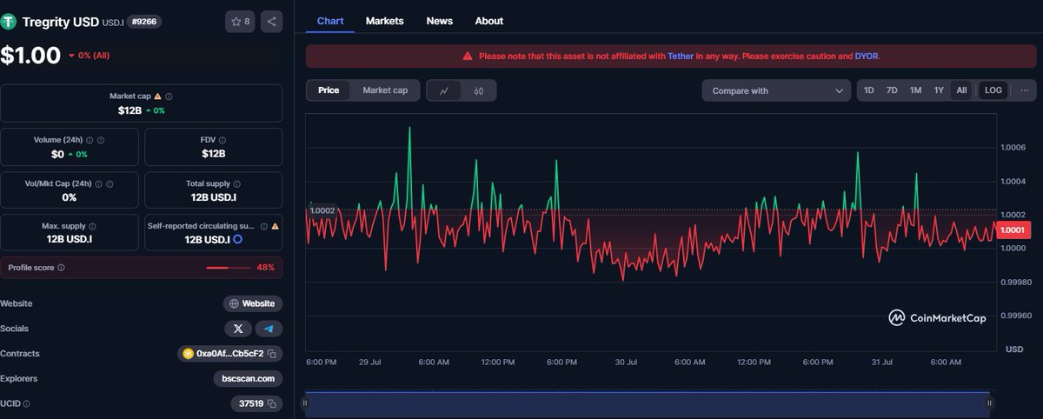Select the 1M time range
Image resolution: width=1043 pixels, height=419 pixels.
pos(915,90)
